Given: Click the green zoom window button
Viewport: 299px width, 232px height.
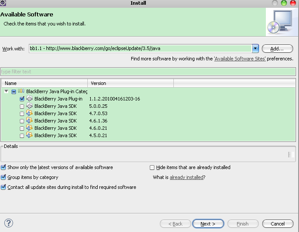Looking at the screenshot, I should pos(284,3).
